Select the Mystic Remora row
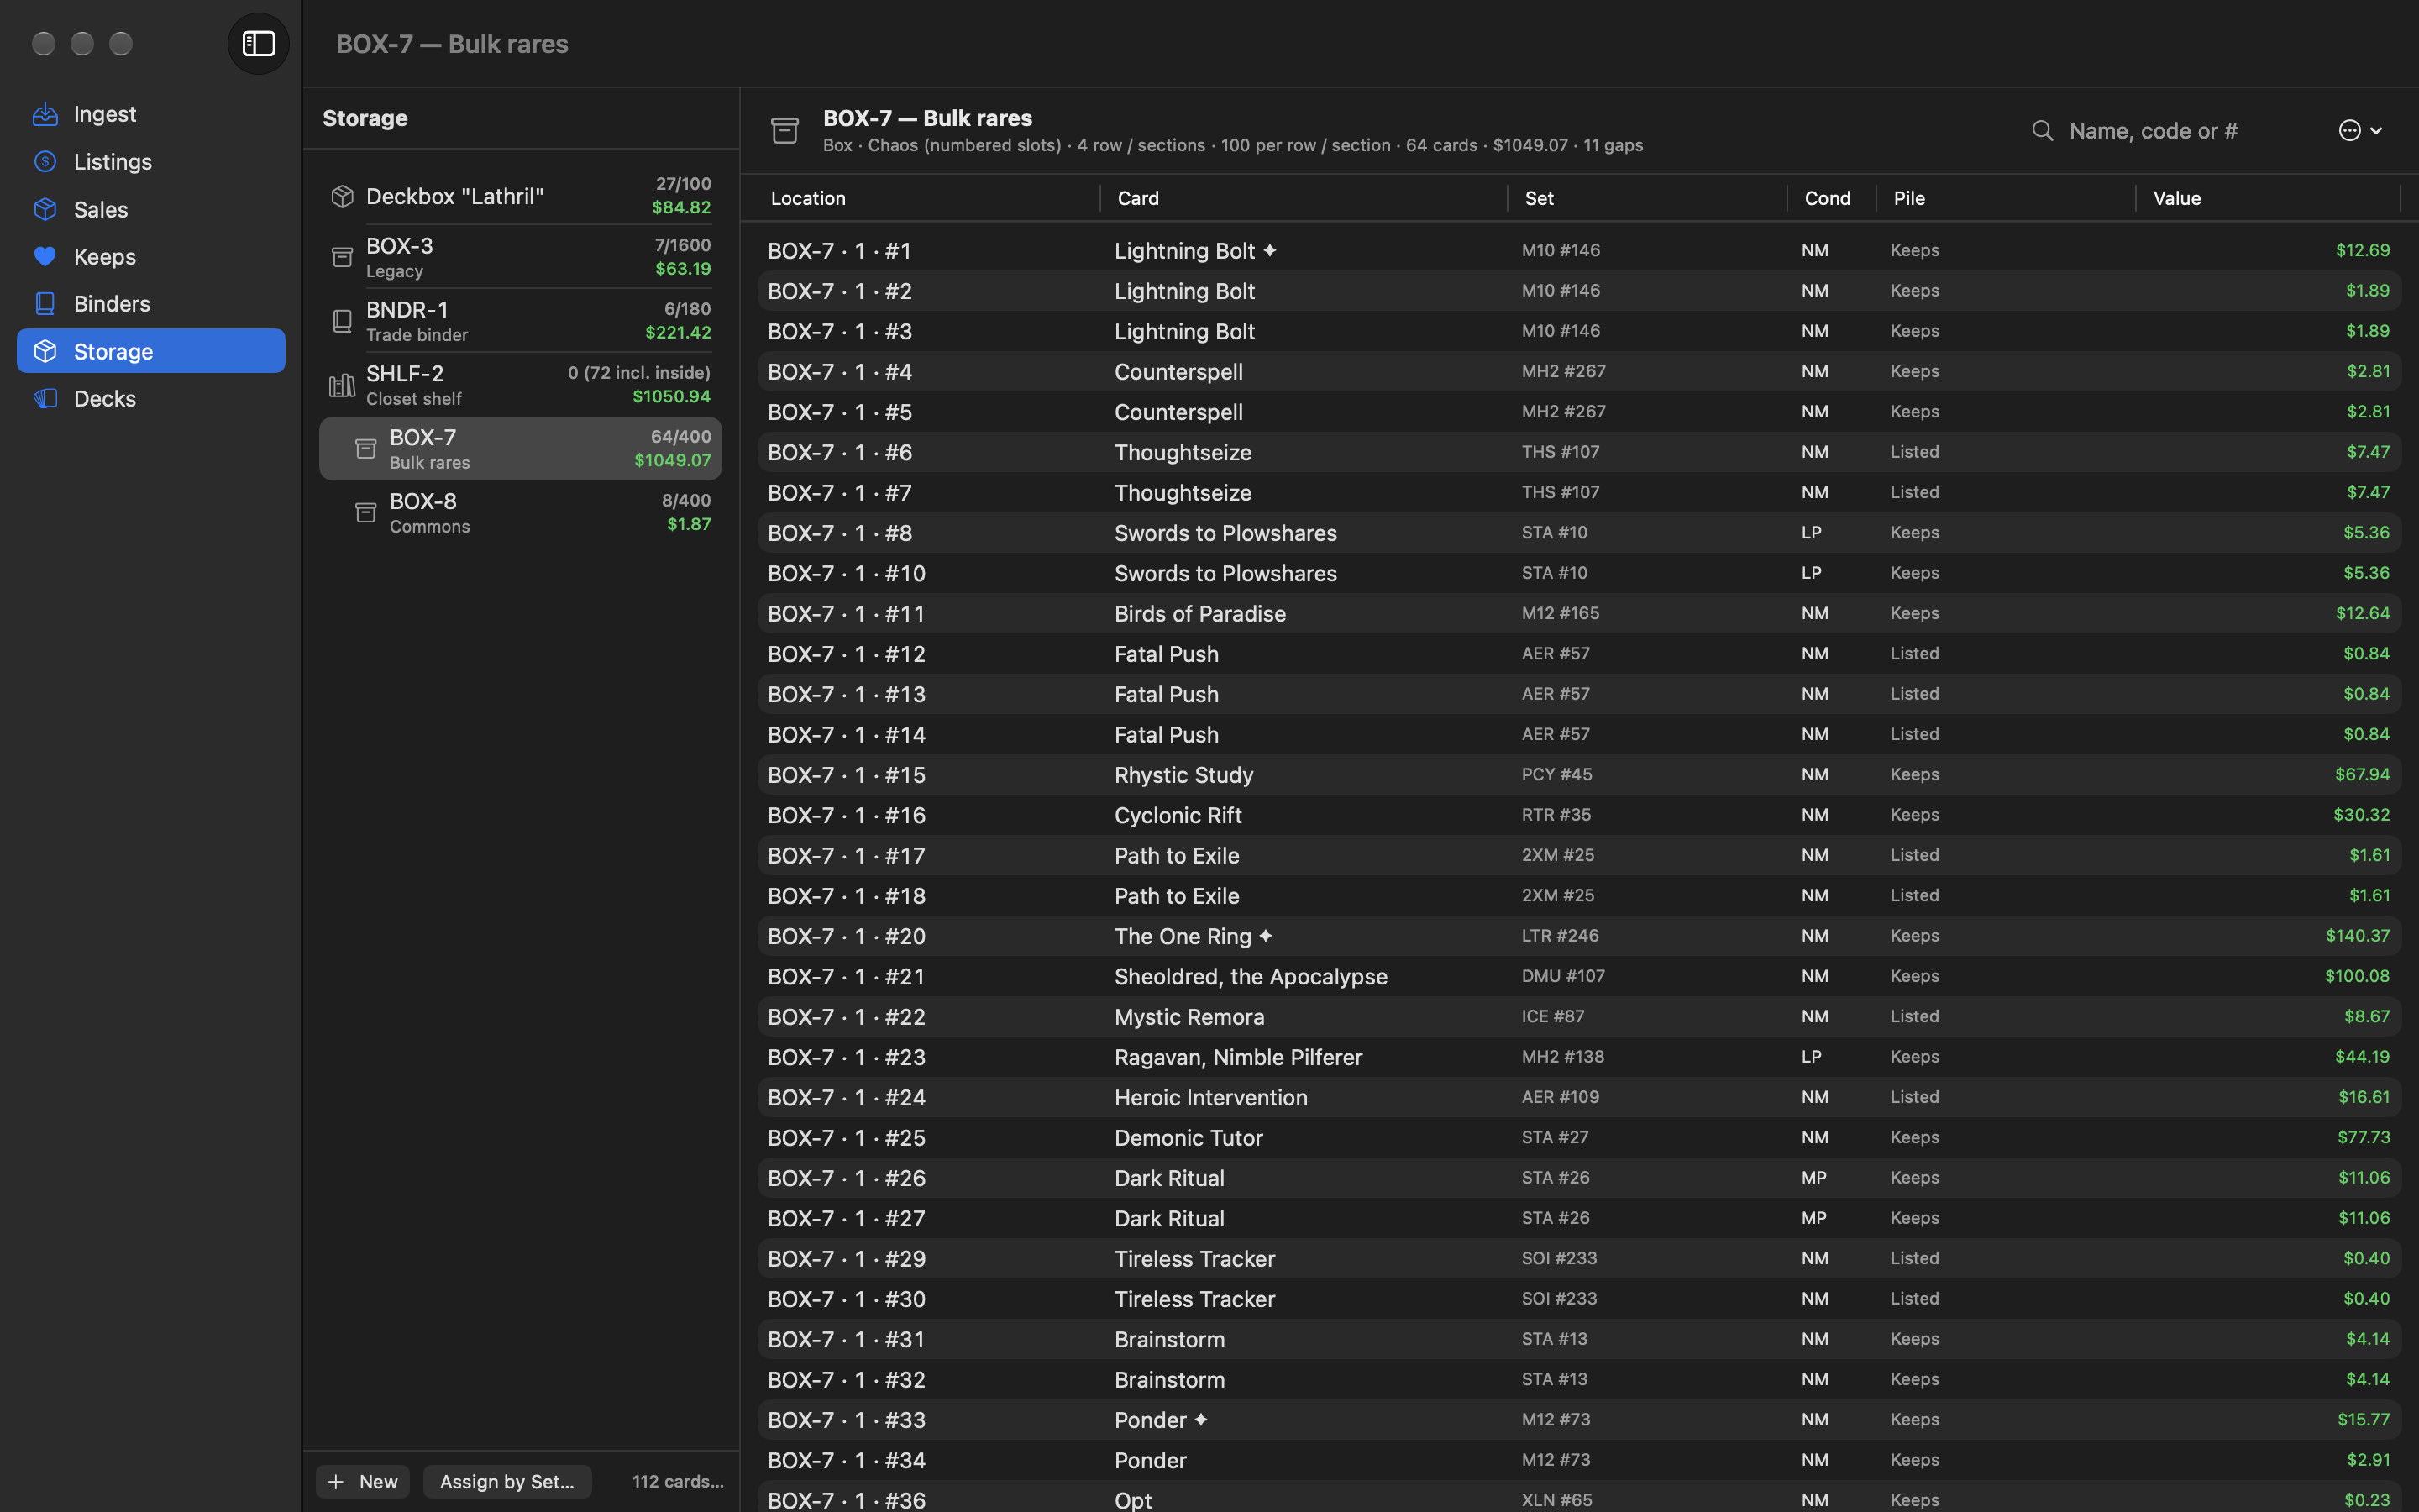The width and height of the screenshot is (2419, 1512). pos(1579,1017)
